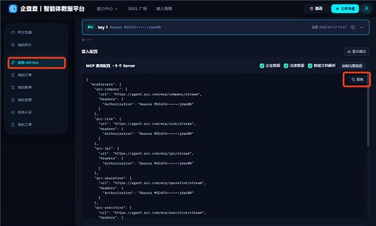Open 实名认证 in the sidebar
This screenshot has height=226, width=376.
(36, 112)
